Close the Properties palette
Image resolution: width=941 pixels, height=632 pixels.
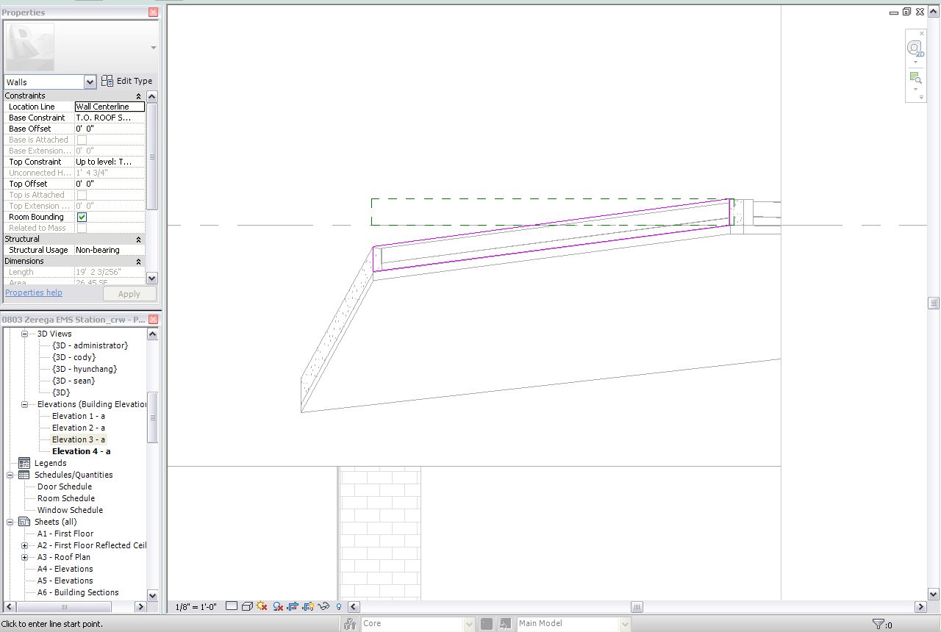(x=153, y=12)
